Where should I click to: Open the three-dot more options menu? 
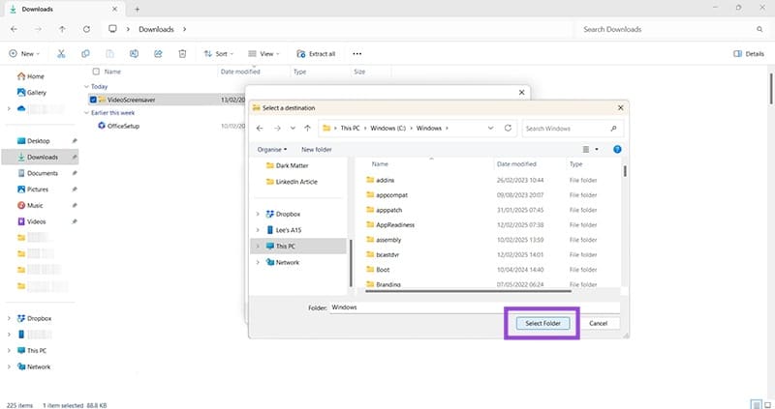pos(356,54)
